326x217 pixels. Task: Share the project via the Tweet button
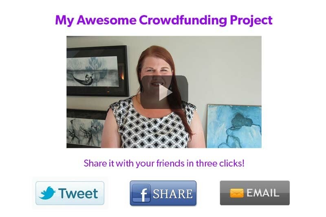[x=70, y=193]
